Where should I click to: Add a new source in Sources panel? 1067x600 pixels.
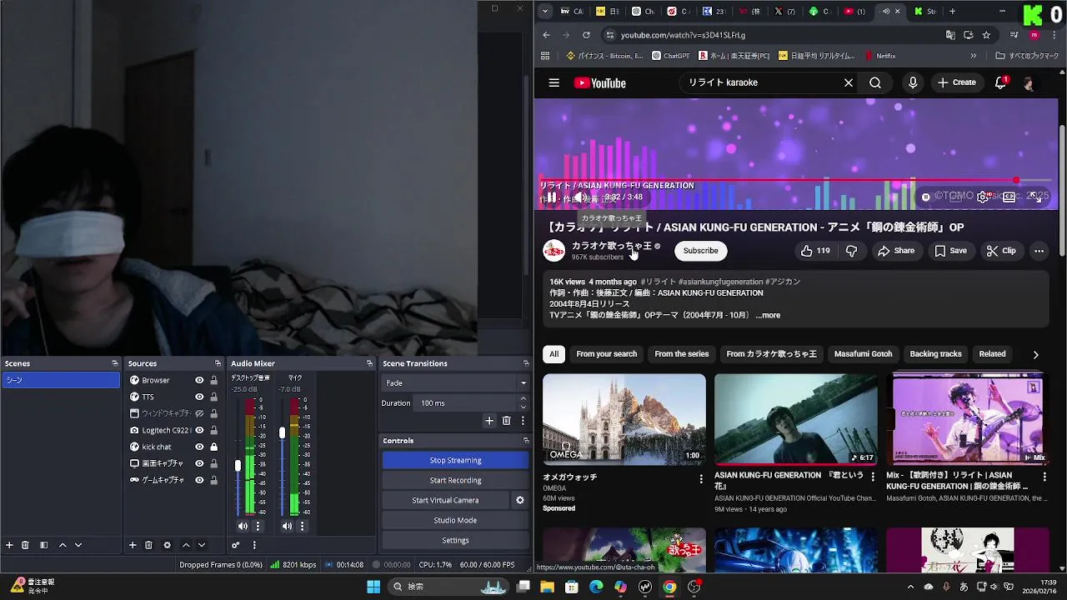pyautogui.click(x=133, y=545)
